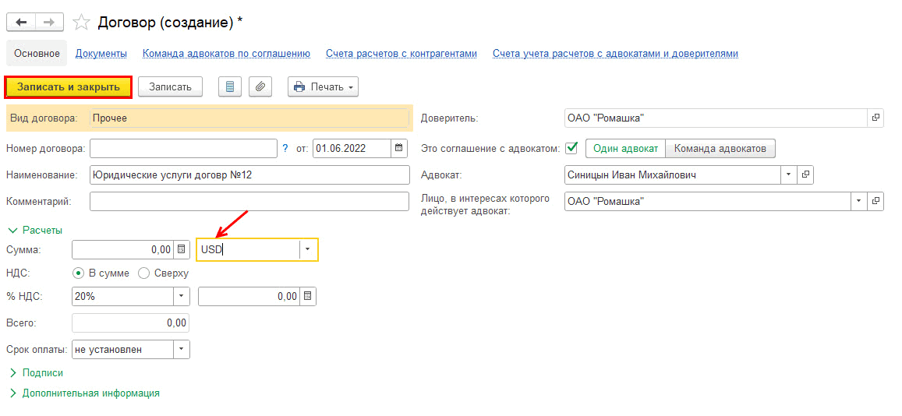Open the Команда адвокатов по соглашению tab
902x416 pixels.
click(226, 54)
